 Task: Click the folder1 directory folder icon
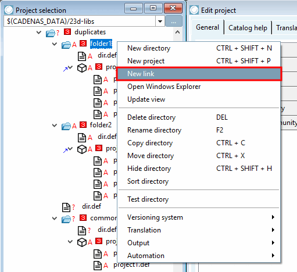(x=66, y=45)
